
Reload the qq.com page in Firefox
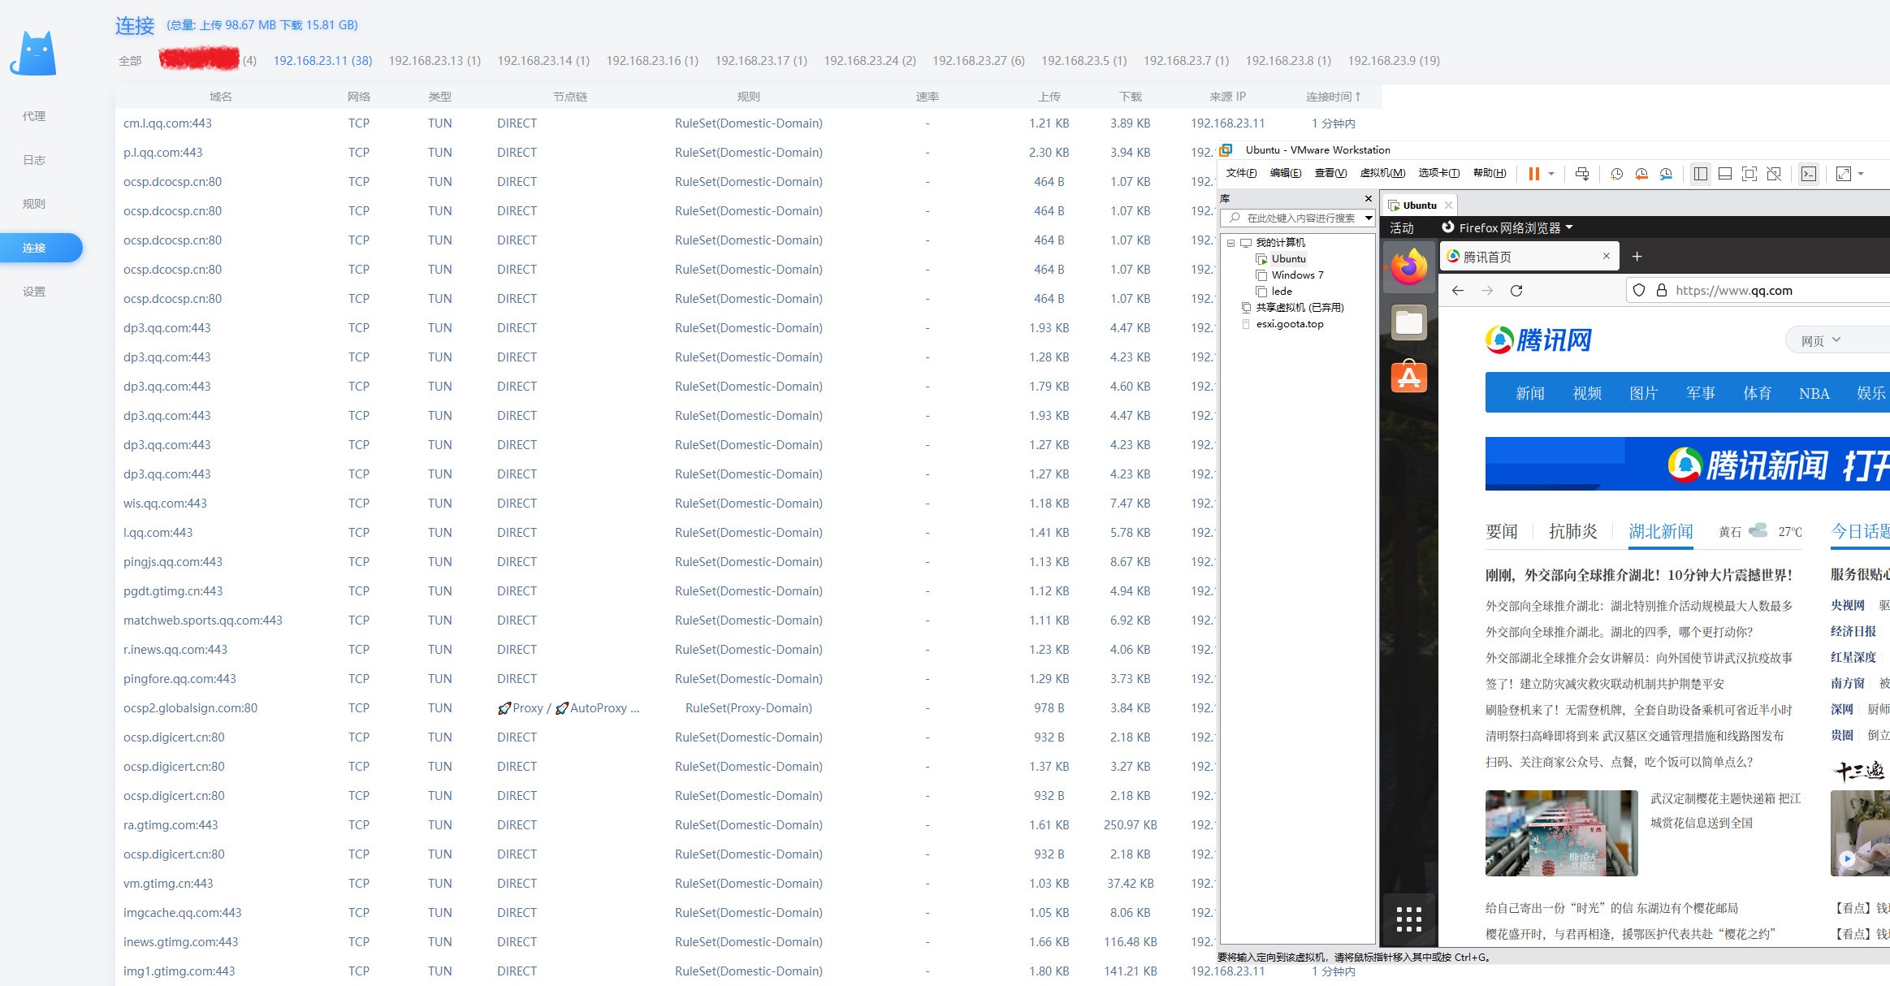click(x=1516, y=290)
